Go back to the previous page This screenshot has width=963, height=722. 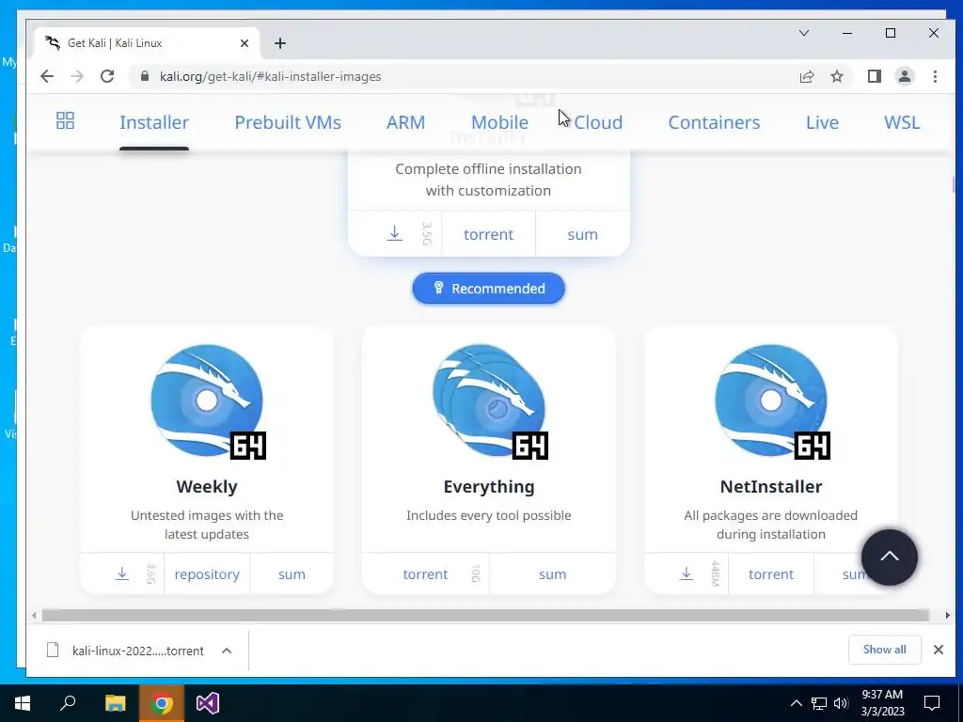point(47,76)
